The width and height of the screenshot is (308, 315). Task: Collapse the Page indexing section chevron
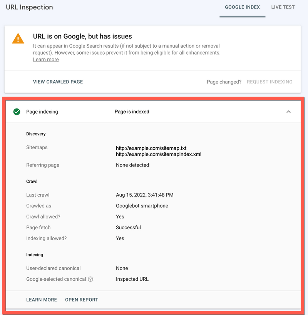(288, 112)
